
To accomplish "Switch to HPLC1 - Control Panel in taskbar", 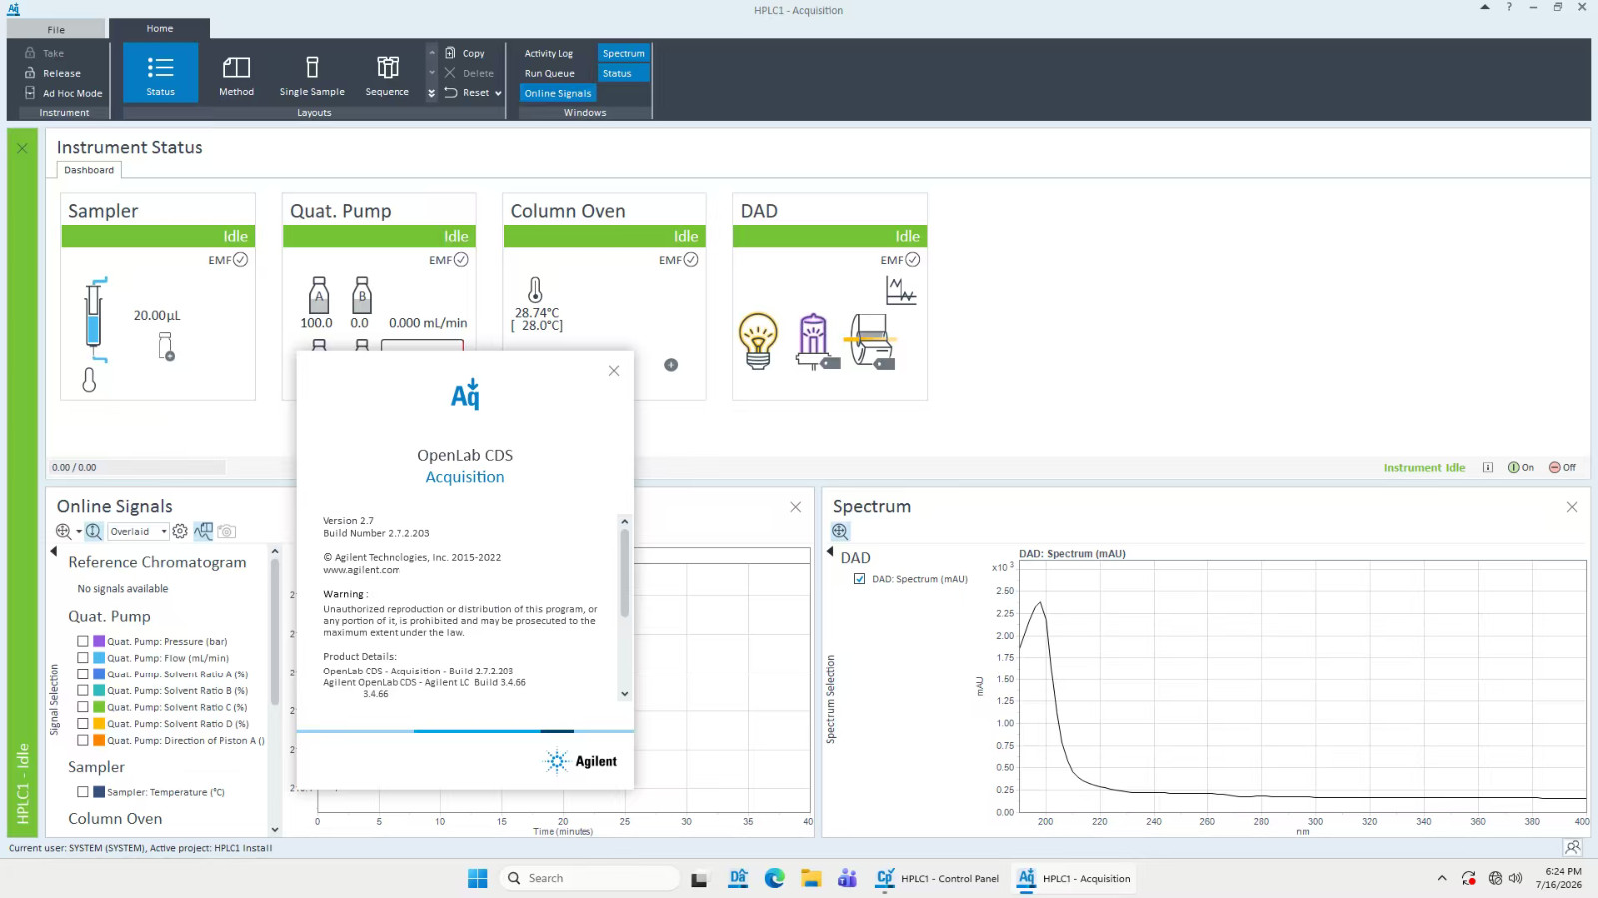I will [937, 878].
